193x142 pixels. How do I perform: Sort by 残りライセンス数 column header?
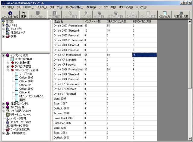point(145,21)
